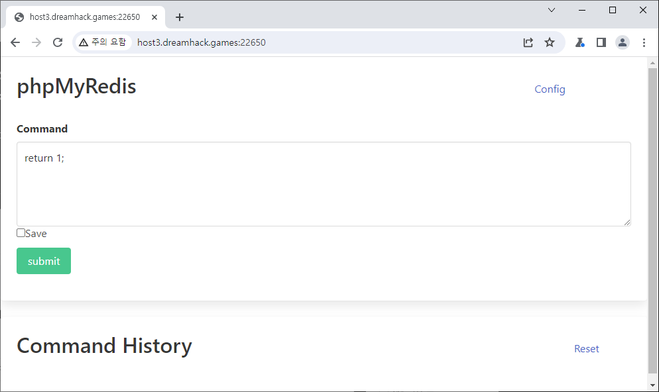Click the share page icon
Image resolution: width=659 pixels, height=392 pixels.
528,42
